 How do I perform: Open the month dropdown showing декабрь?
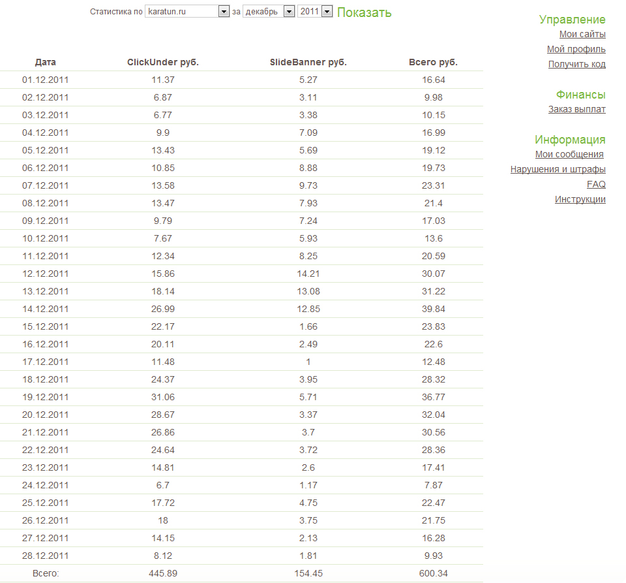(x=268, y=12)
